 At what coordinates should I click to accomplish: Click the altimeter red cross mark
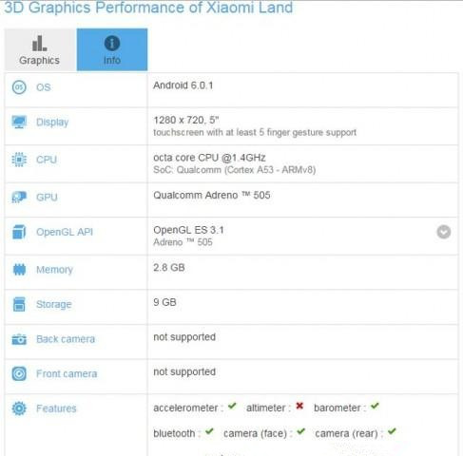tap(299, 406)
